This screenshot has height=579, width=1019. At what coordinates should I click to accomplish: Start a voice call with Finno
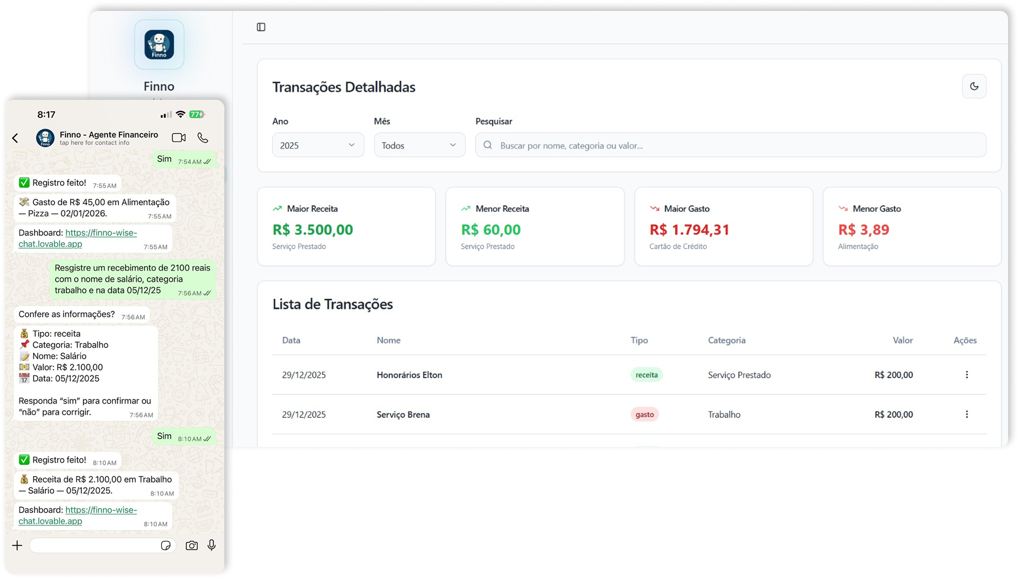[x=203, y=138]
